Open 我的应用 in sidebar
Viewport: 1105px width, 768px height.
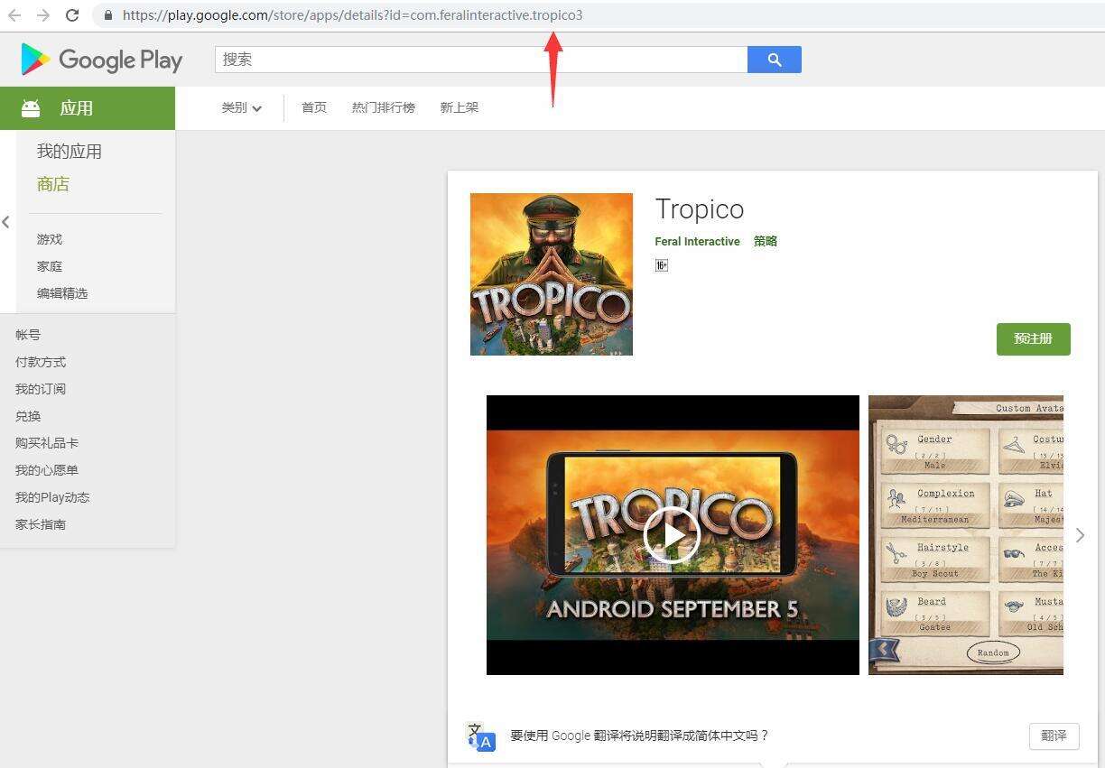(70, 152)
